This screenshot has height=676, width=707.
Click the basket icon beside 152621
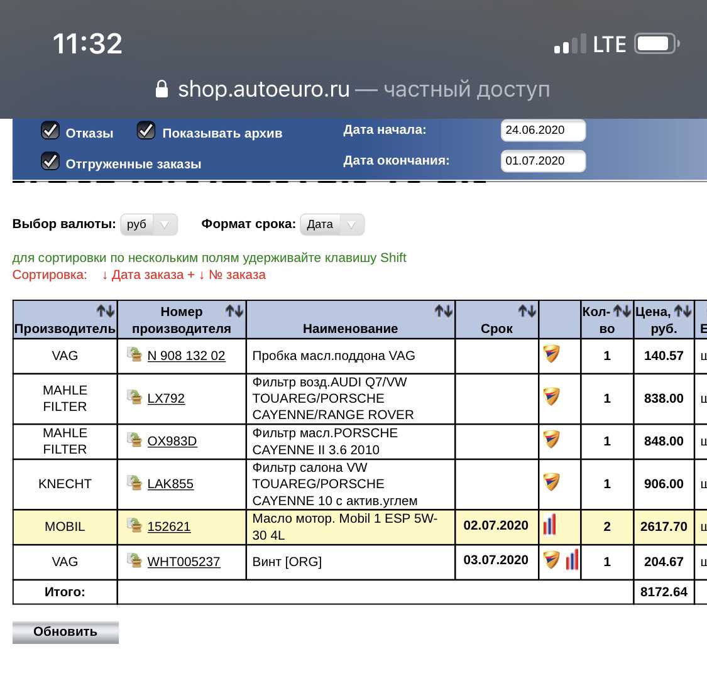[x=134, y=525]
